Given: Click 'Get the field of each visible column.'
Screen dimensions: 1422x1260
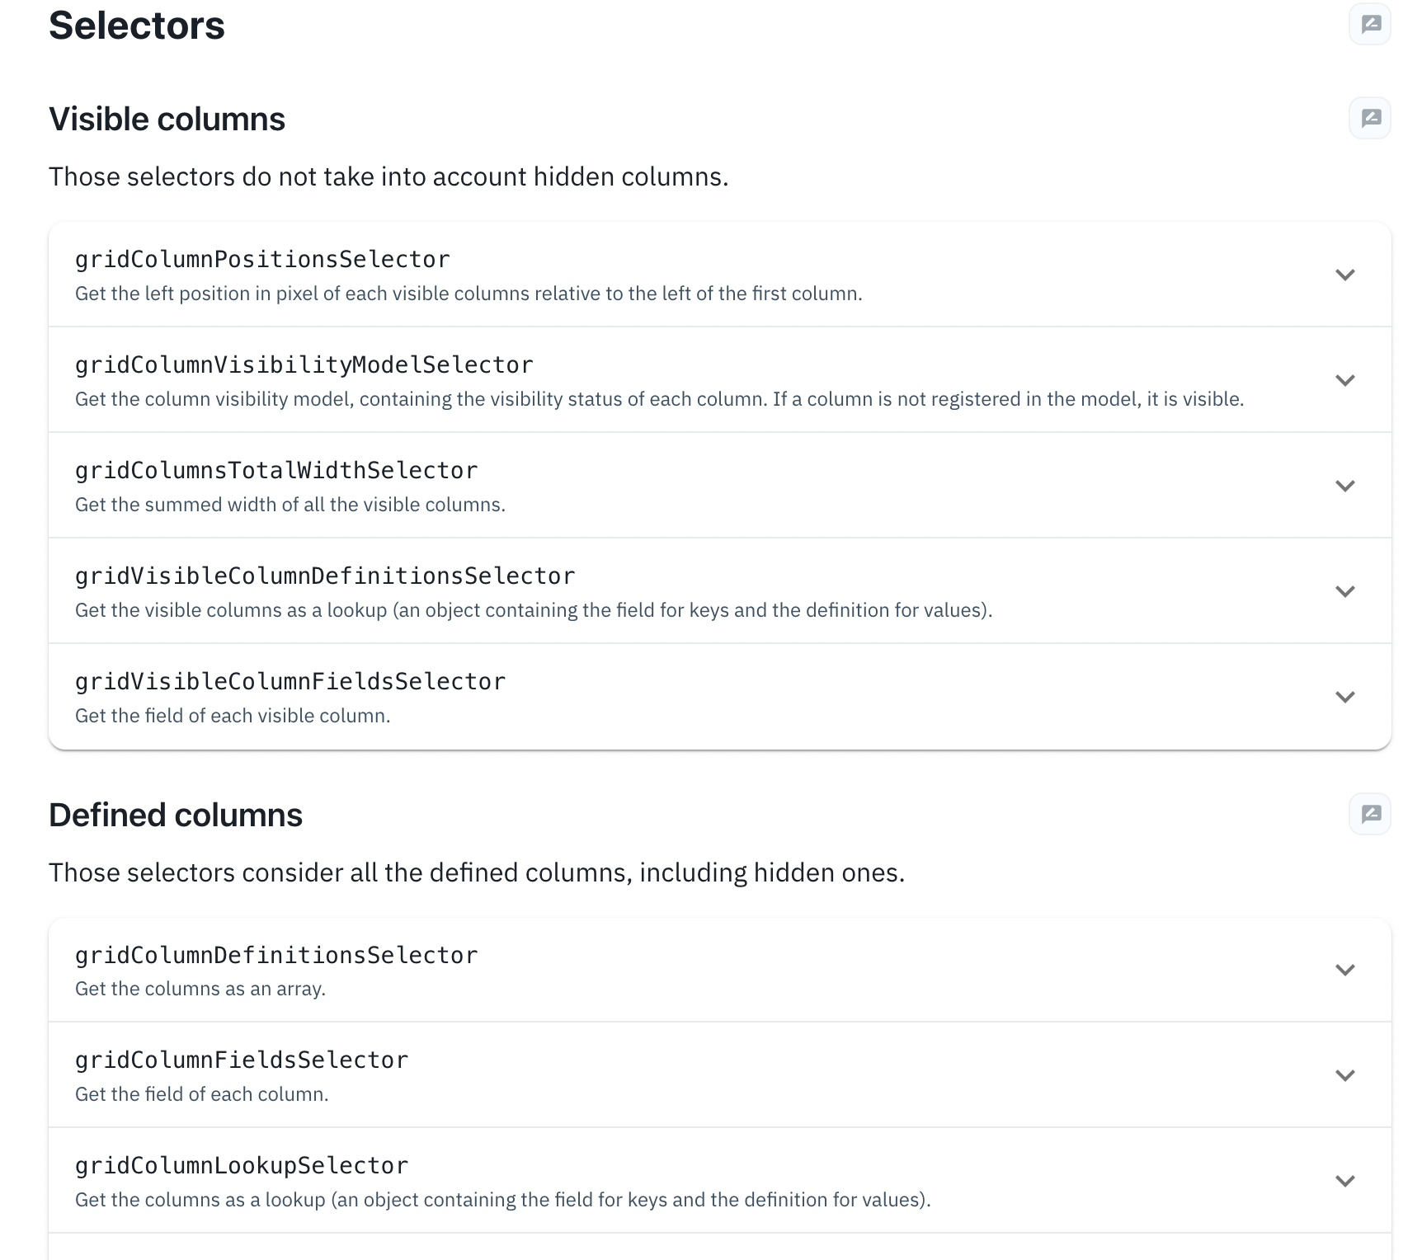Looking at the screenshot, I should pos(233,716).
